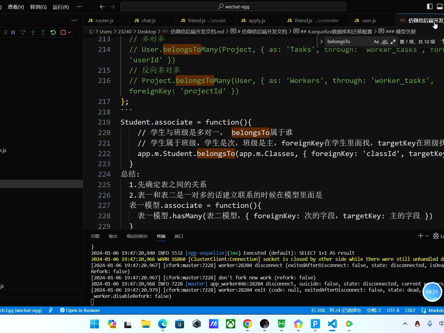Click '## 4.sequelize数据库和迁移配置' breadcrumb
444x333 pixels.
pyautogui.click(x=336, y=31)
